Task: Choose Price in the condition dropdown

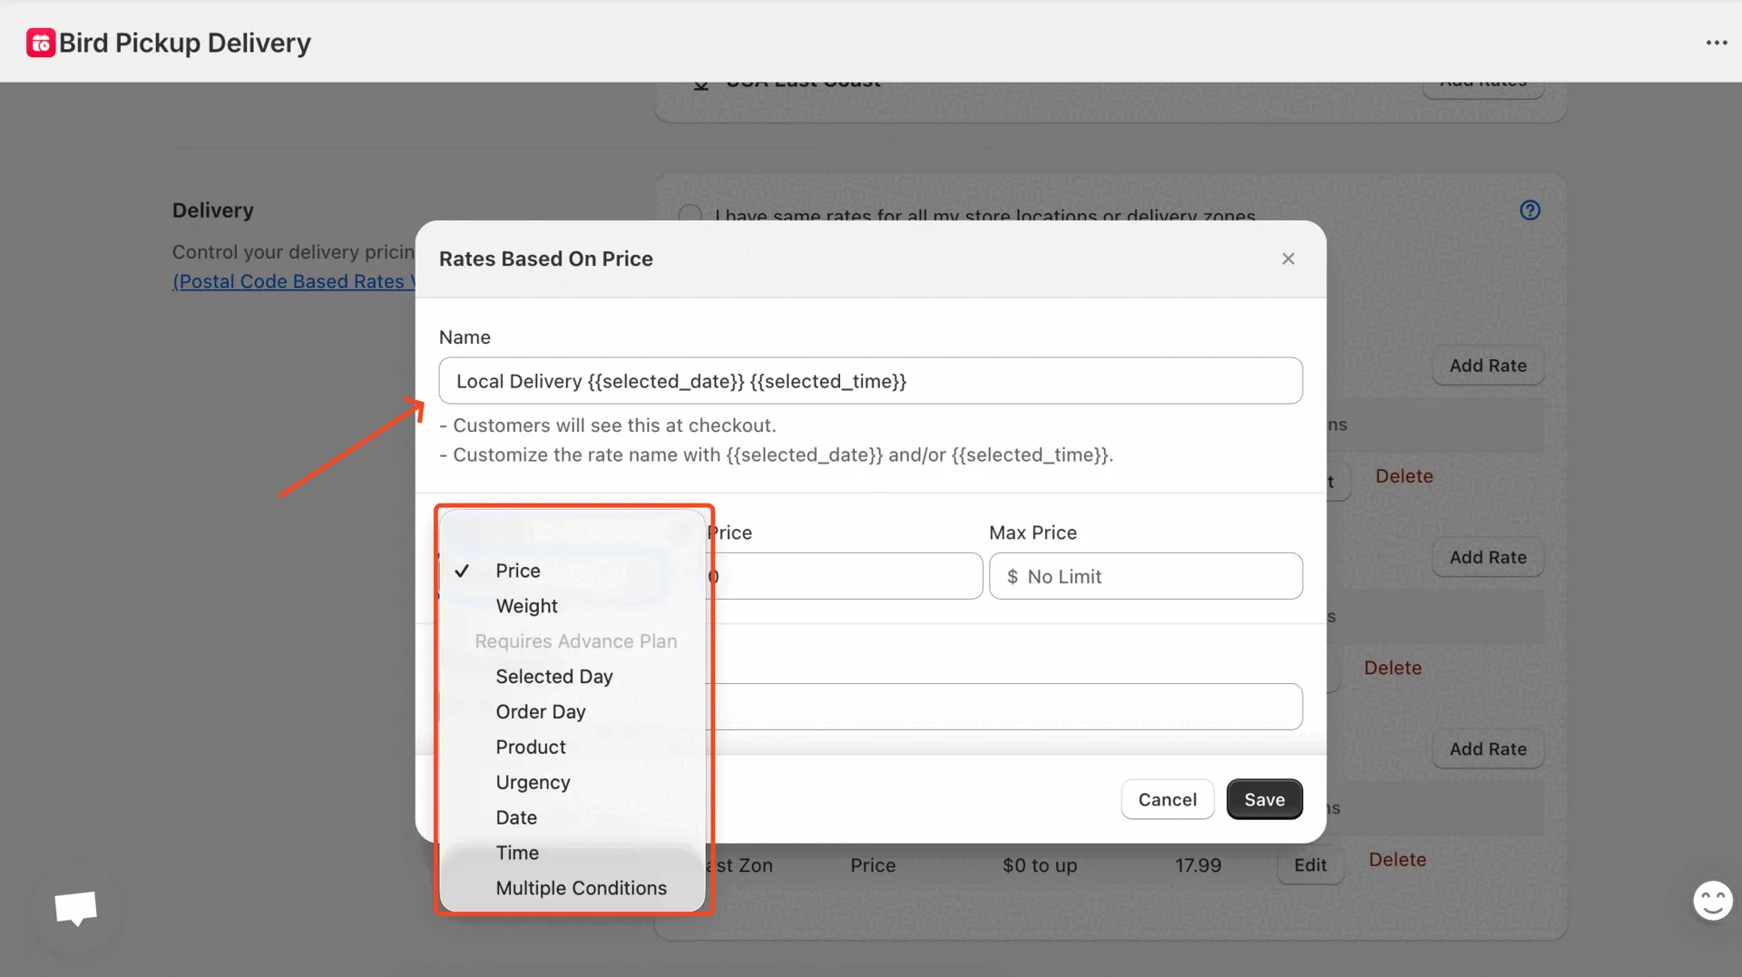Action: tap(517, 571)
